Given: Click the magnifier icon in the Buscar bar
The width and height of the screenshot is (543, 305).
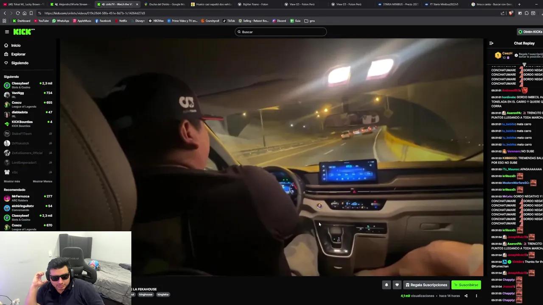Looking at the screenshot, I should (x=239, y=31).
